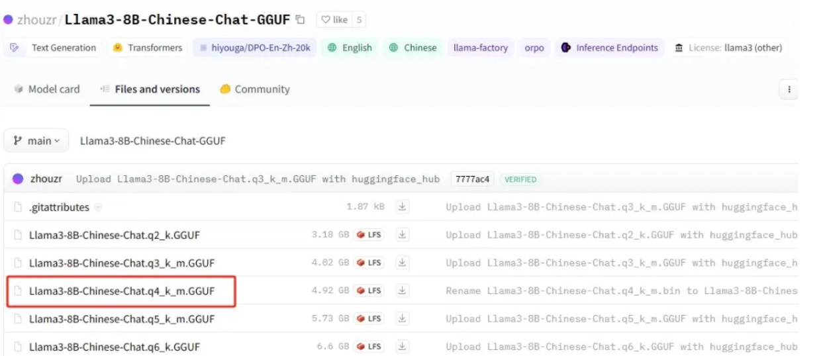Open Llama3-8B-Chinese-Chat.q6_k.GGUF file
This screenshot has height=356, width=821.
(x=115, y=347)
